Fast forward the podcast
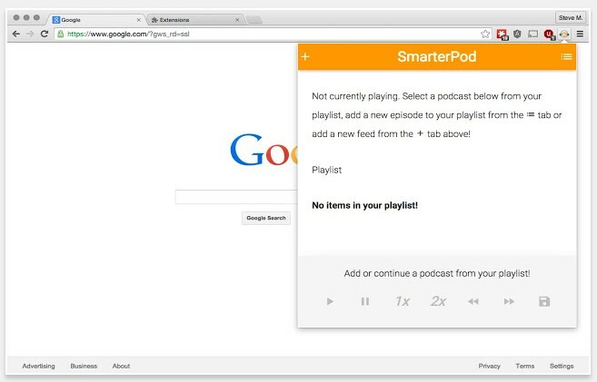The width and height of the screenshot is (597, 382). point(509,301)
